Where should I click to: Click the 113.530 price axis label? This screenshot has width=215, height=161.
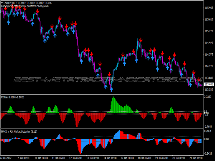209,89
